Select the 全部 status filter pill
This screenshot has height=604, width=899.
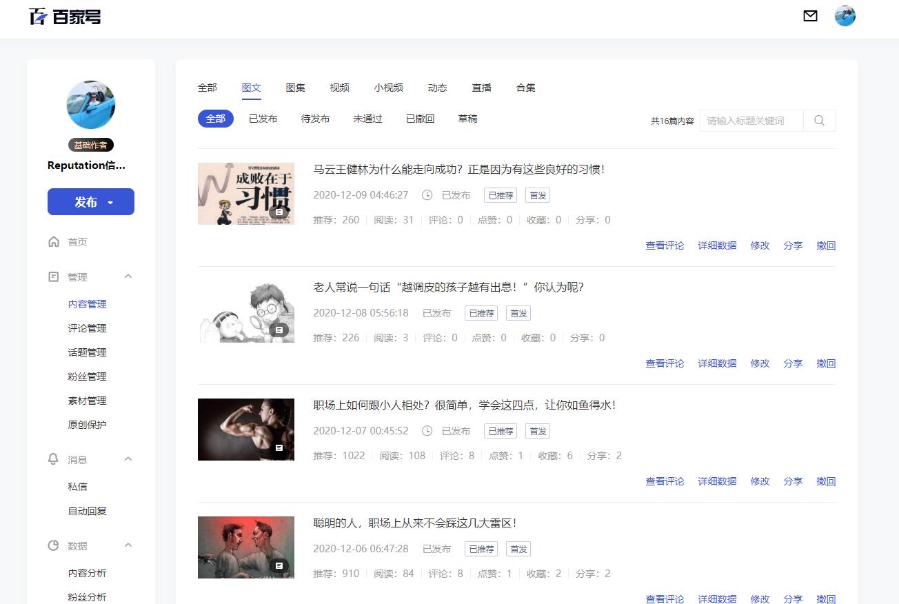(216, 119)
